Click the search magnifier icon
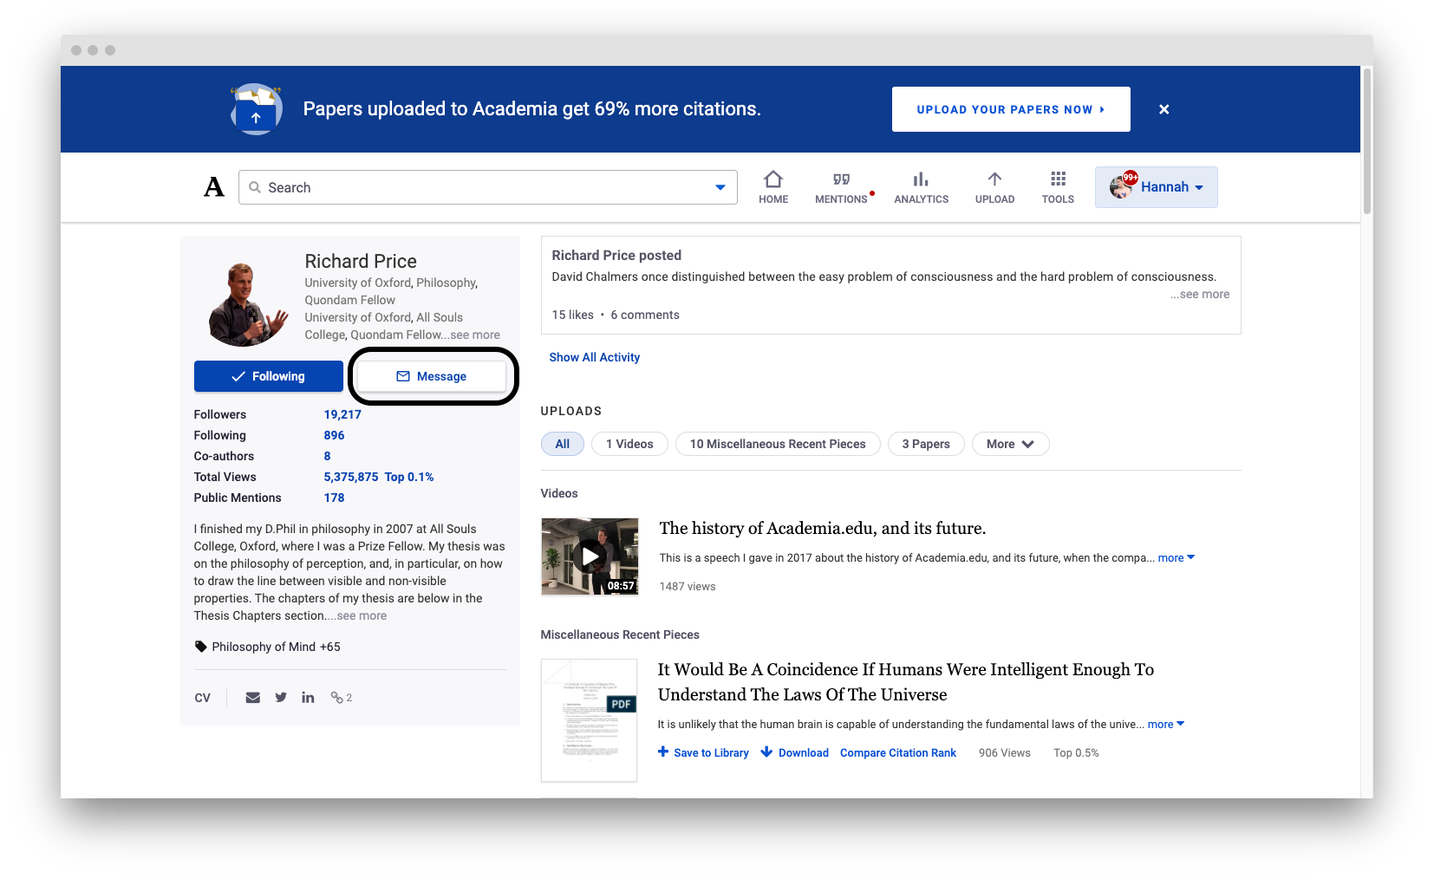The width and height of the screenshot is (1434, 885). click(x=255, y=187)
